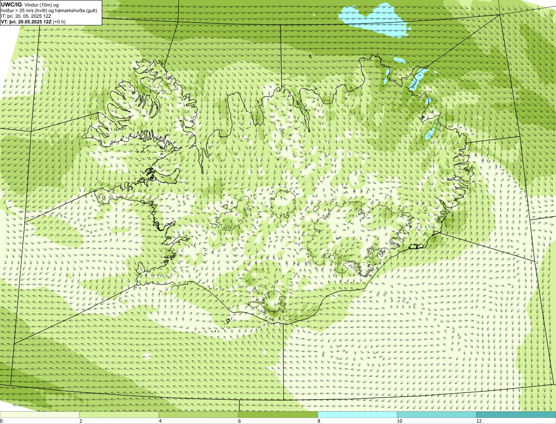Click the 2–4 m/s legend color segment
The image size is (556, 424).
click(x=119, y=414)
